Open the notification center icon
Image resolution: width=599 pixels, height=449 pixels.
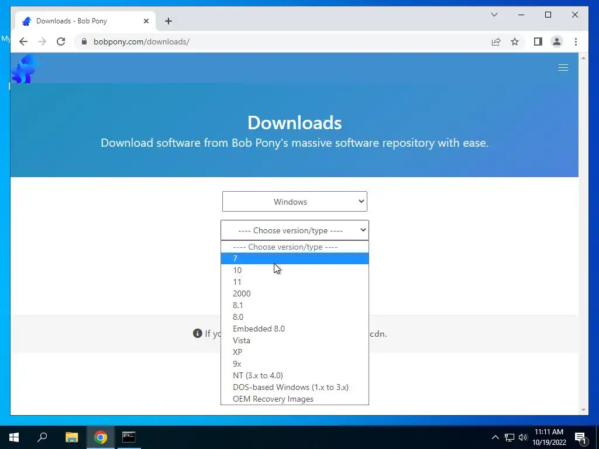(x=580, y=437)
